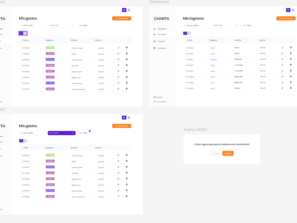
Task: Select Mis ingresos in sidebar menu
Action: pos(162,35)
